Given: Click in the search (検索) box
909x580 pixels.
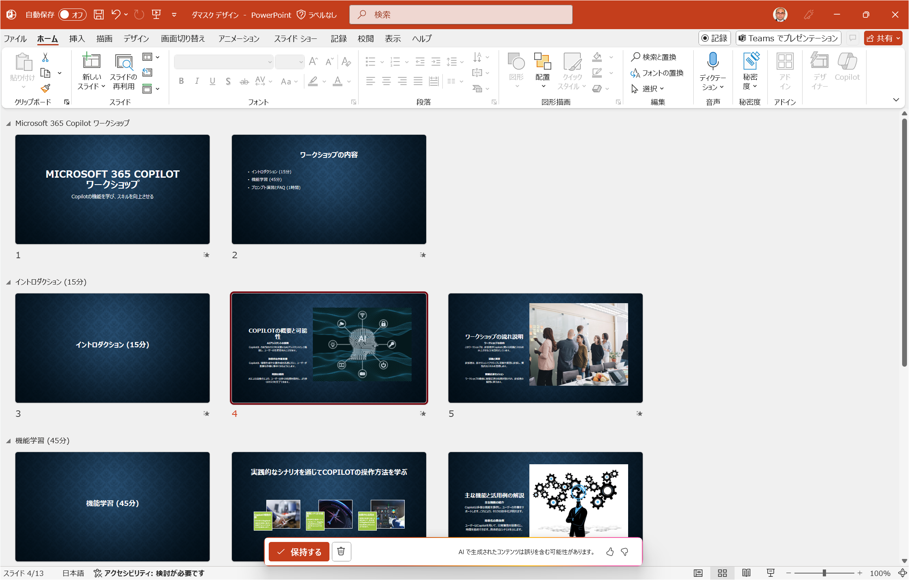Looking at the screenshot, I should point(461,15).
